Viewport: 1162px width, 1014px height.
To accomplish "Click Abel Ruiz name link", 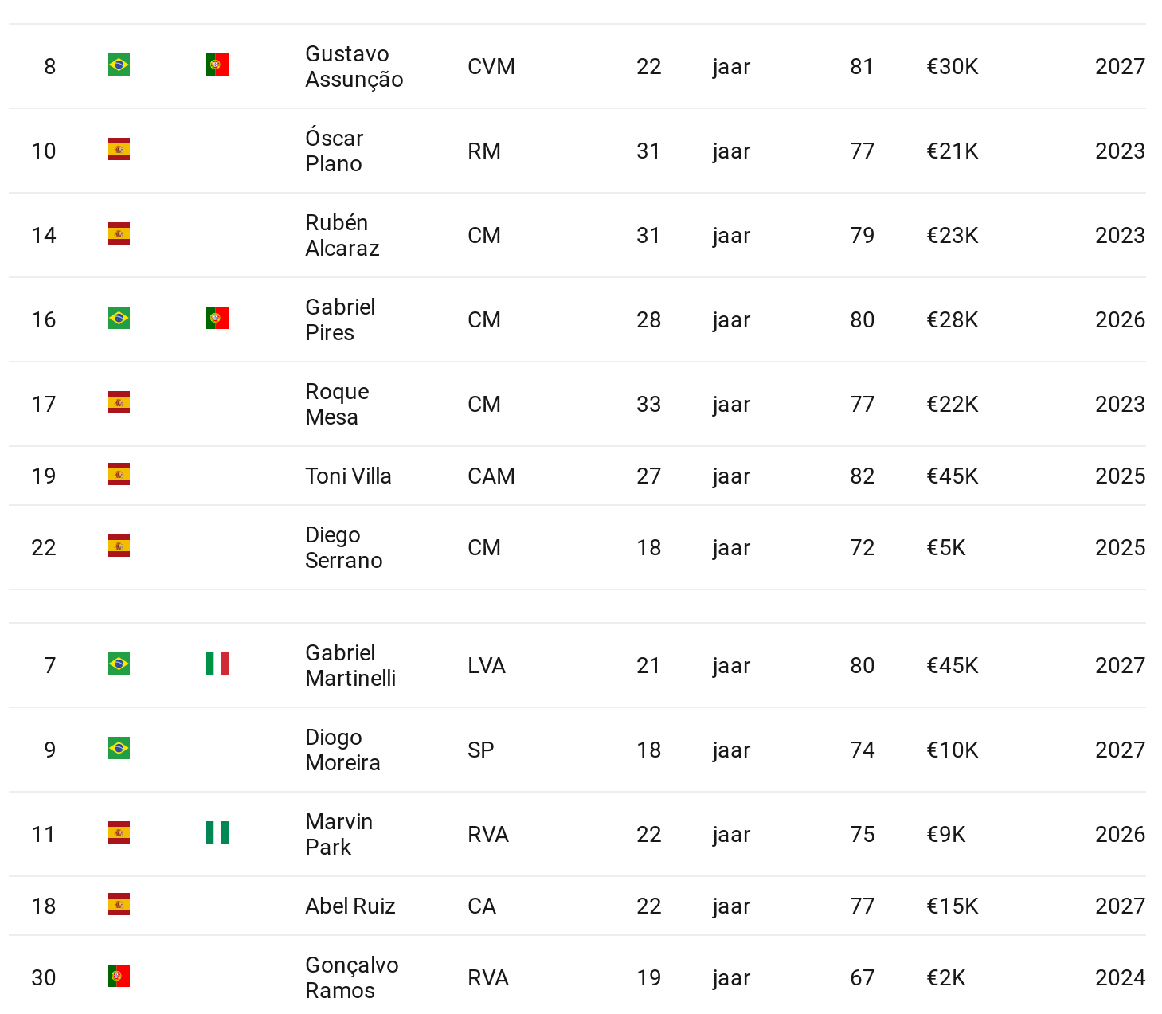I will 350,906.
